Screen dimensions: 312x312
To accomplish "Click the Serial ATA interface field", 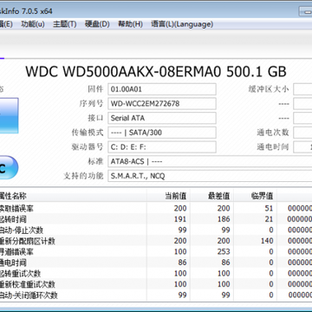I will 162,118.
